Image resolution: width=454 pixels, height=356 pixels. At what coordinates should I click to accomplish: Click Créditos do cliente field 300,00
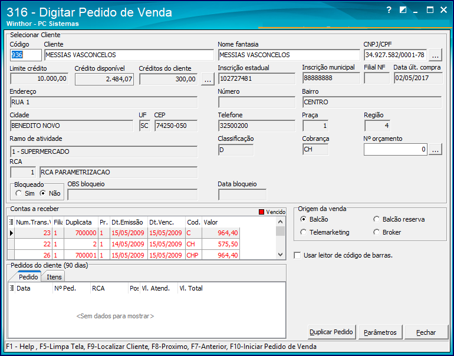point(169,80)
